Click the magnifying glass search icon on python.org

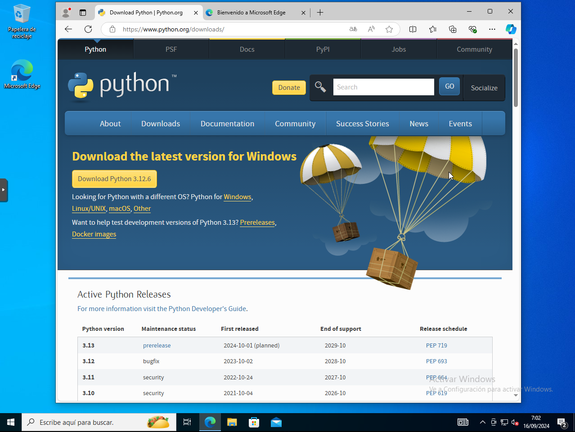pos(320,87)
